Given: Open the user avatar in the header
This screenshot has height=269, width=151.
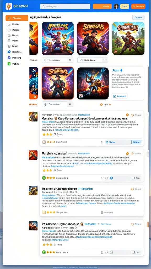Looking at the screenshot, I should tap(116, 6).
